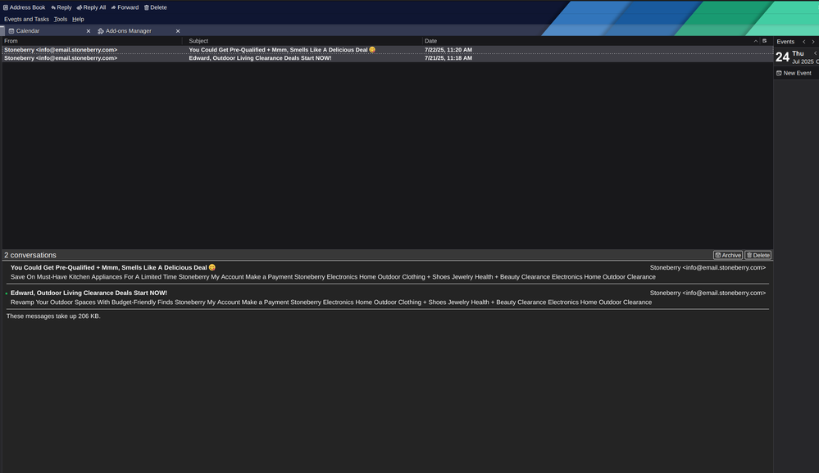Click the toolbar Delete trash button
Viewport: 819px width, 473px height.
click(155, 7)
